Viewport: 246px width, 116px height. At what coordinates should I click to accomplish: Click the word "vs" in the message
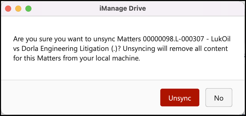tap(16, 49)
